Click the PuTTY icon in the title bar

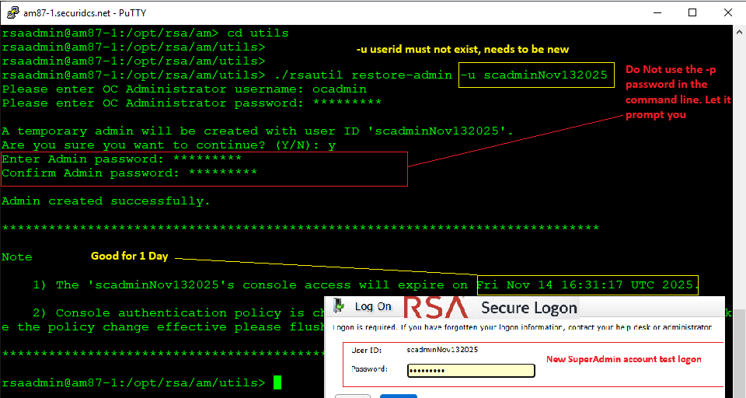coord(12,12)
